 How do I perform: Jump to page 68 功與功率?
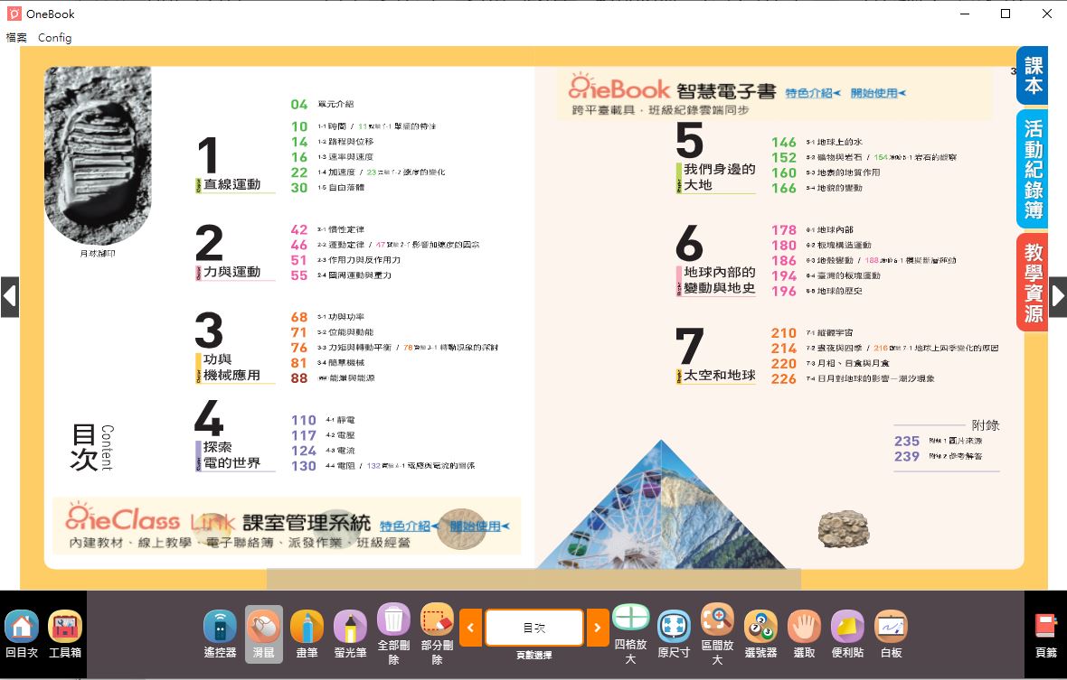coord(328,317)
